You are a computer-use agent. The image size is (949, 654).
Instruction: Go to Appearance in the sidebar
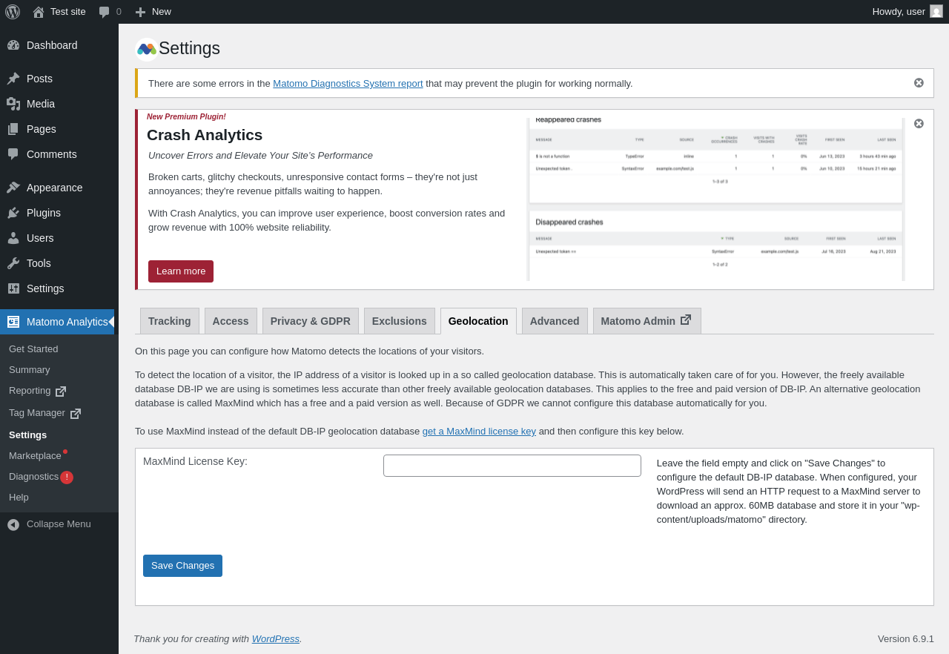click(x=54, y=188)
